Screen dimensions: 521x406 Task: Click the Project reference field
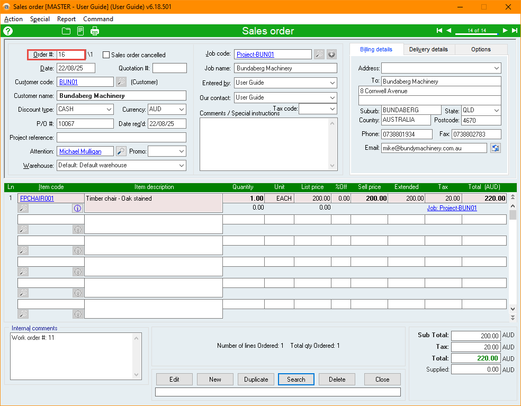121,137
